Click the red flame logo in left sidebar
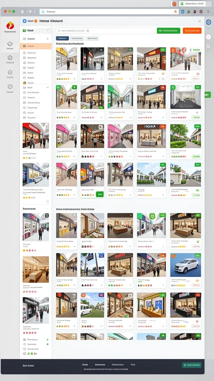This screenshot has height=381, width=214. [x=10, y=25]
